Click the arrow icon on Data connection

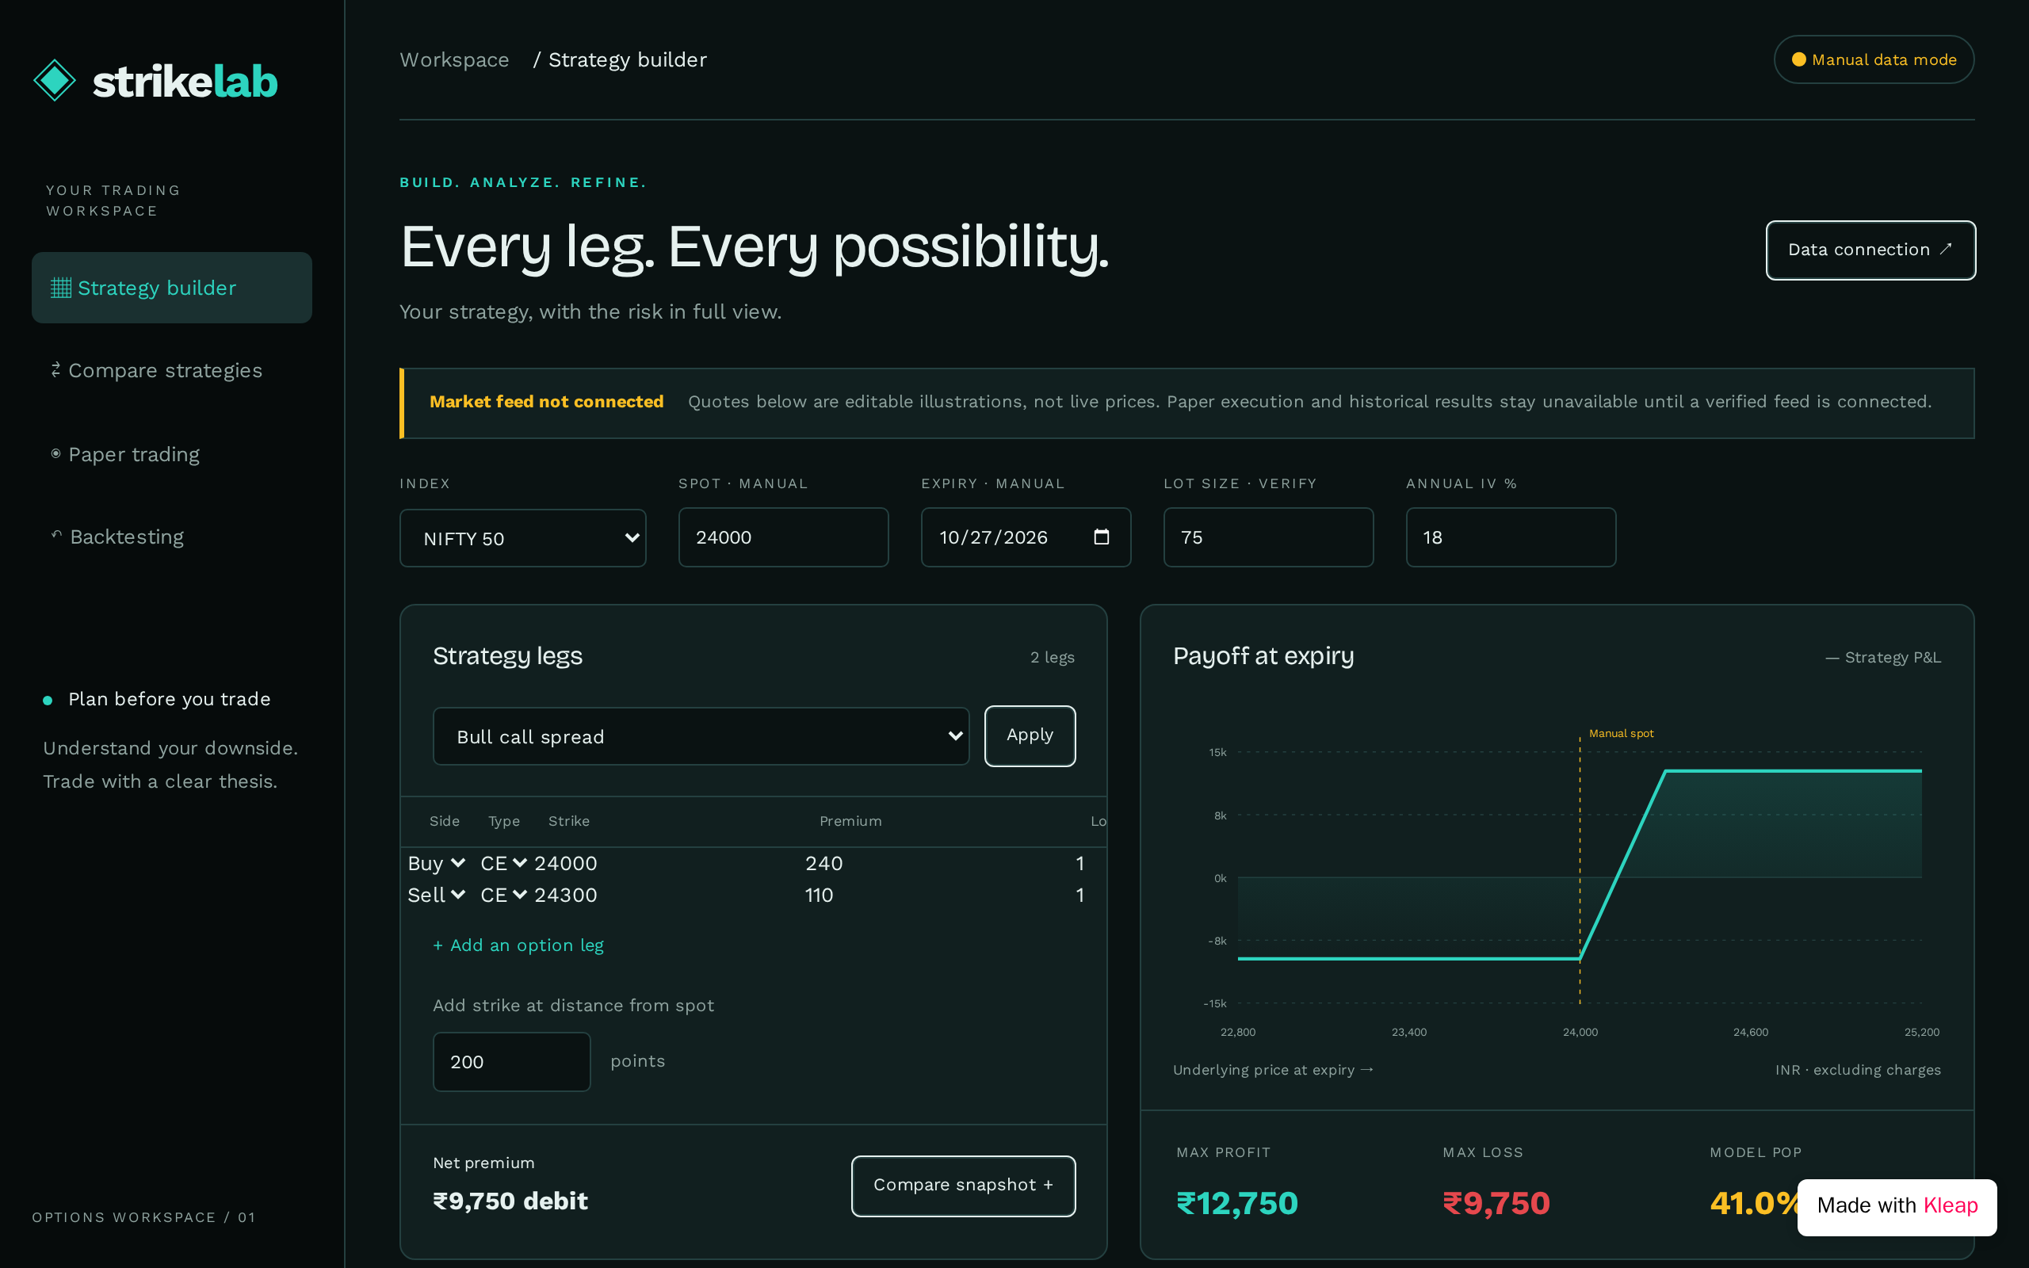(x=1946, y=249)
